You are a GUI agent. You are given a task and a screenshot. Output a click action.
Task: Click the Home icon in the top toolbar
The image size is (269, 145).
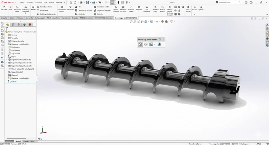pyautogui.click(x=71, y=2)
